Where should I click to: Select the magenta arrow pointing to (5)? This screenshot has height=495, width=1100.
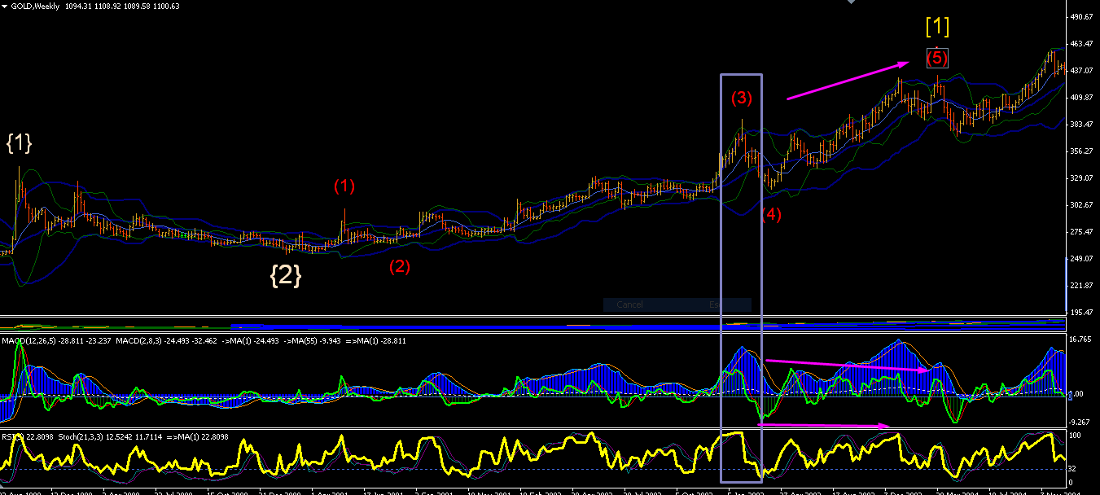click(848, 80)
